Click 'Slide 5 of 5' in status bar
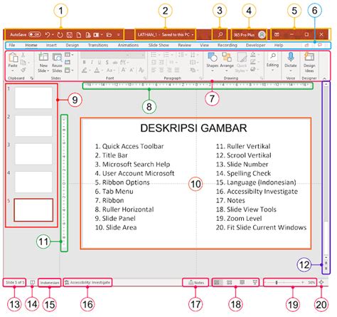The width and height of the screenshot is (337, 317). (x=14, y=283)
